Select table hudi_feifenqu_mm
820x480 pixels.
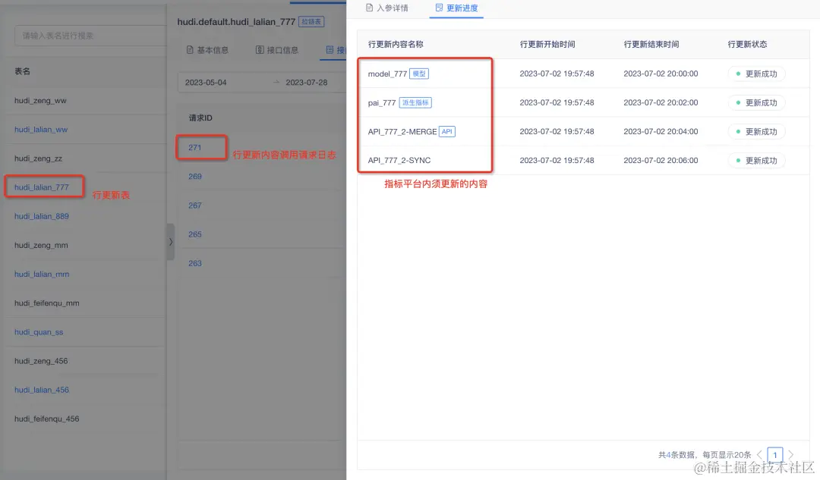(x=46, y=303)
